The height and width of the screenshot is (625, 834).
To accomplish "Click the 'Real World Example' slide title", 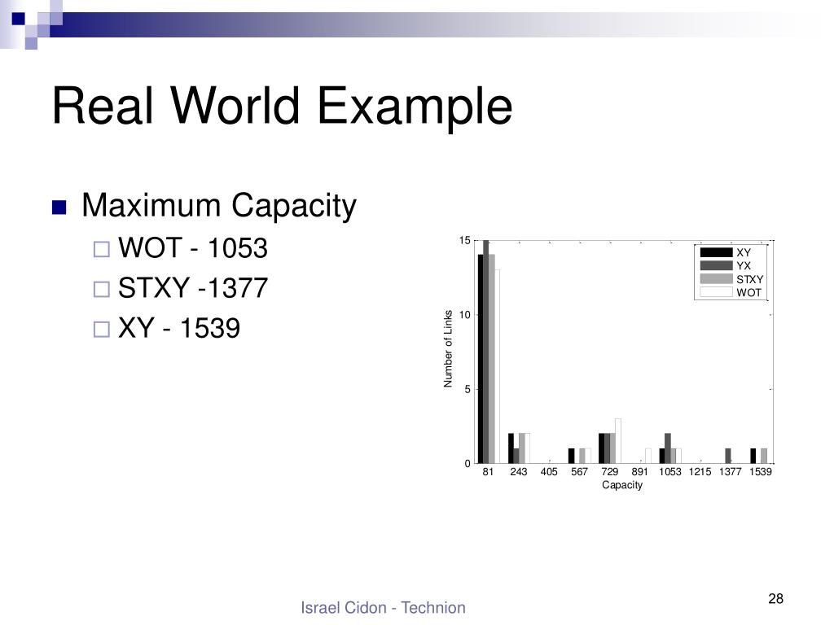I will tap(283, 107).
